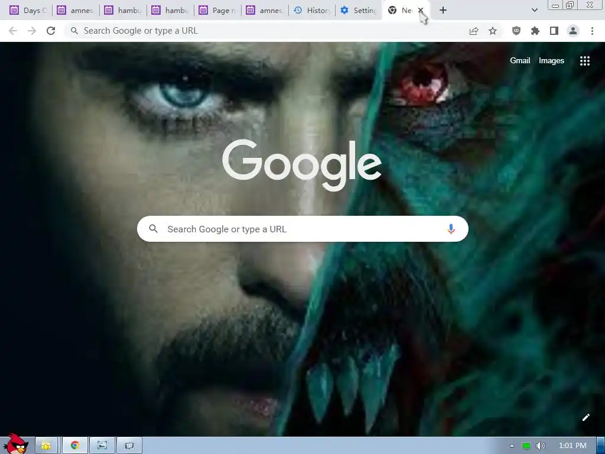Open the volume speaker tray icon

(x=540, y=446)
